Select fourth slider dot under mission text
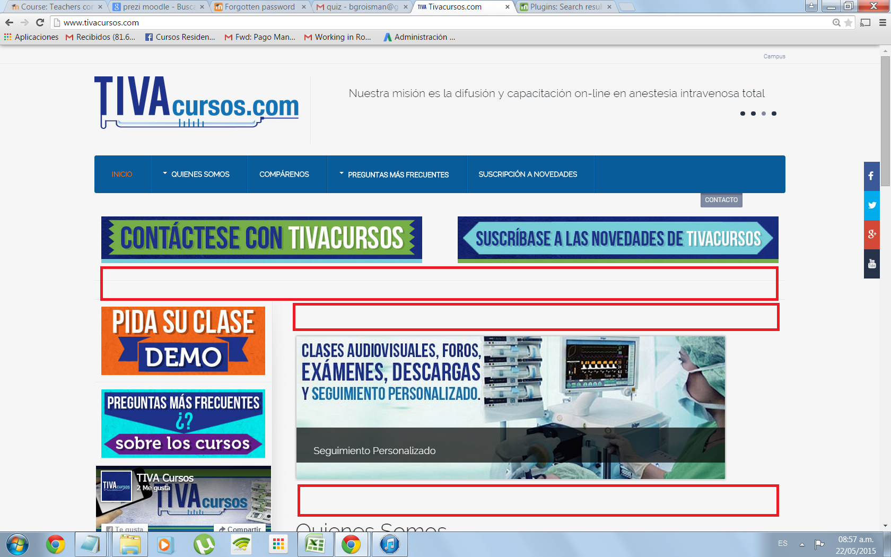The image size is (891, 557). click(x=774, y=114)
